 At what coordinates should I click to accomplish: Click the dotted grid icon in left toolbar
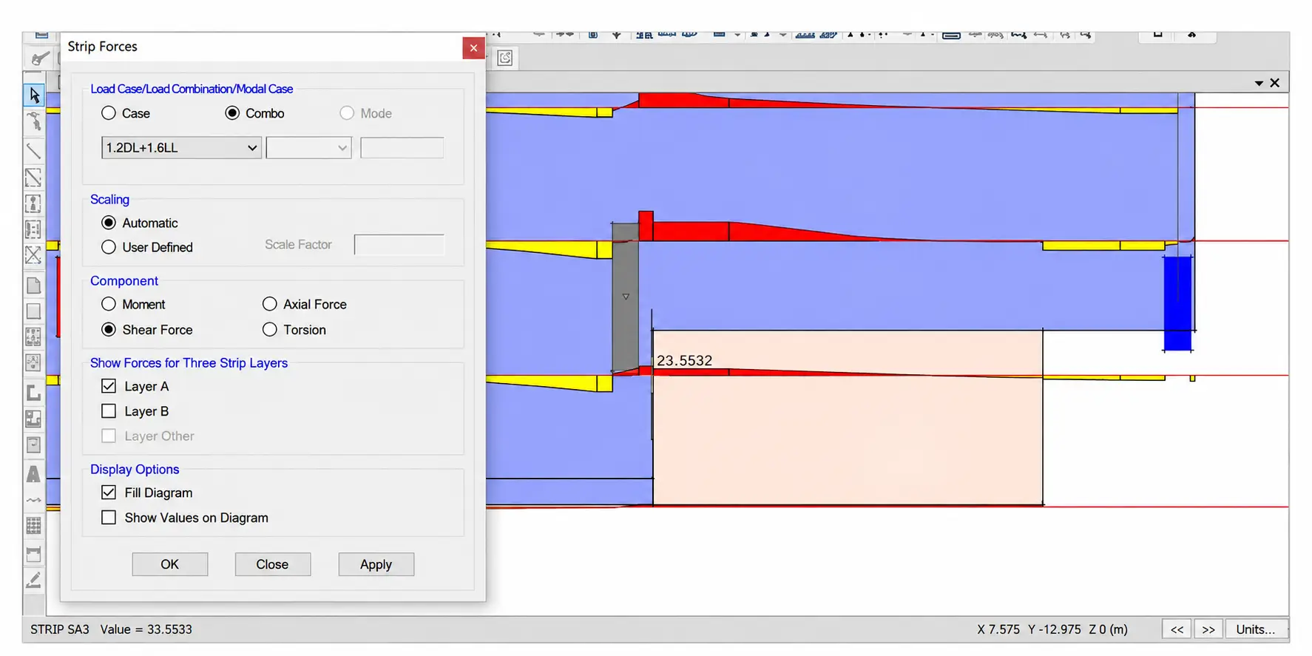pyautogui.click(x=34, y=526)
